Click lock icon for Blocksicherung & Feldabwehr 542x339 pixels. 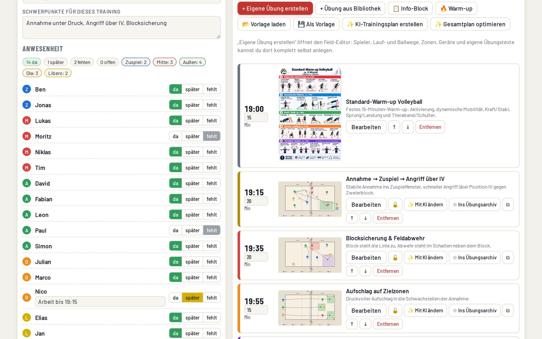tap(395, 258)
